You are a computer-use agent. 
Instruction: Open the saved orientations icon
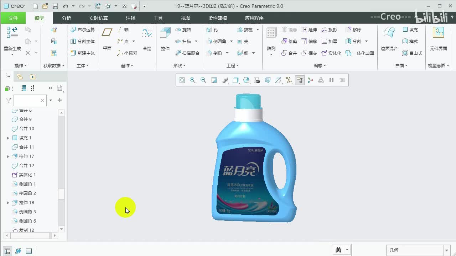[x=246, y=80]
